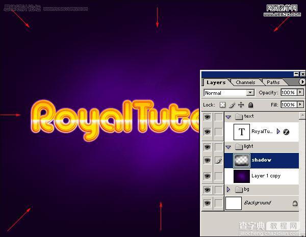Toggle lock position move icon
Image resolution: width=306 pixels, height=237 pixels.
[x=241, y=105]
